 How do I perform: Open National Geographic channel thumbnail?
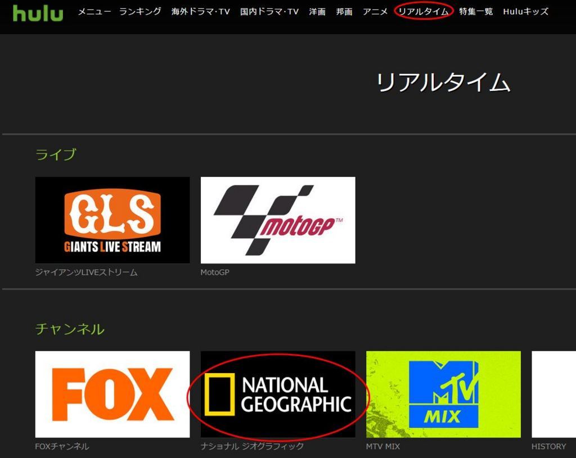[x=278, y=394]
